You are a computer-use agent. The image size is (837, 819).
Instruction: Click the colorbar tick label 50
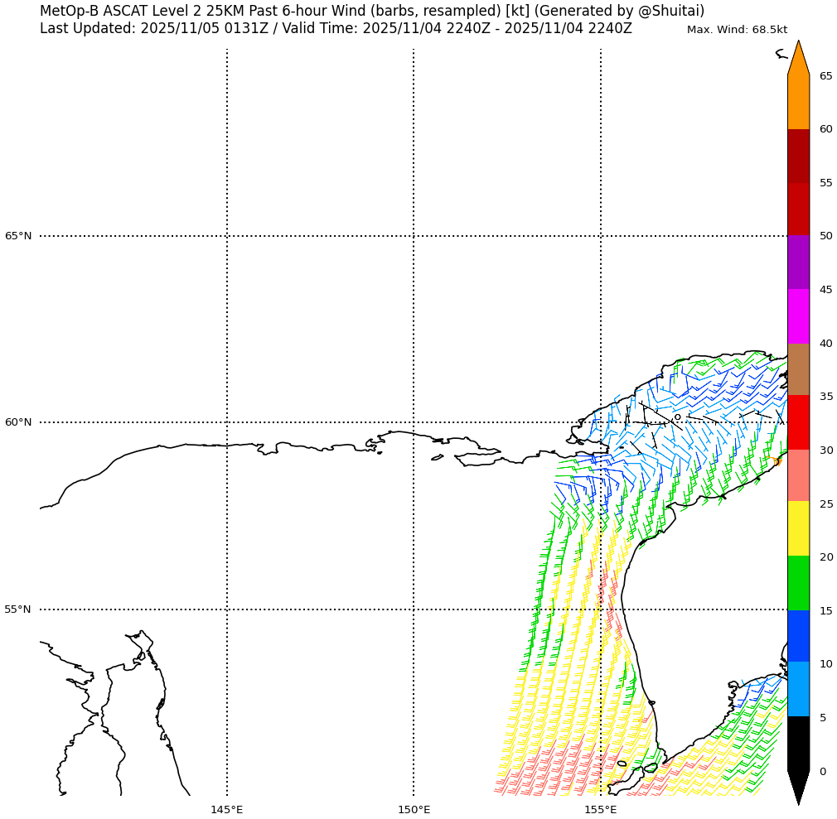coord(825,236)
